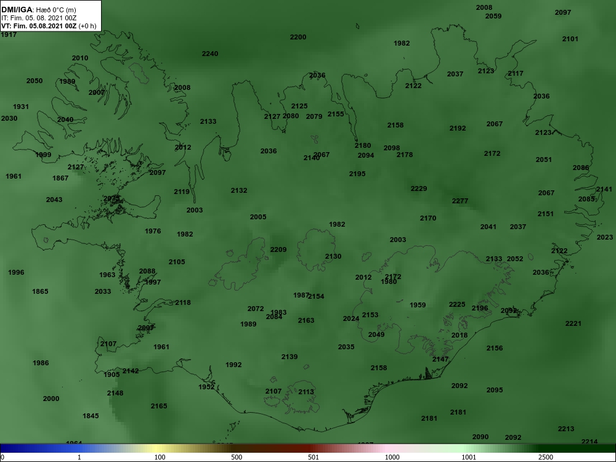Viewport: 616px width, 462px height.
Task: Select the 2095 value label
Action: pyautogui.click(x=494, y=391)
